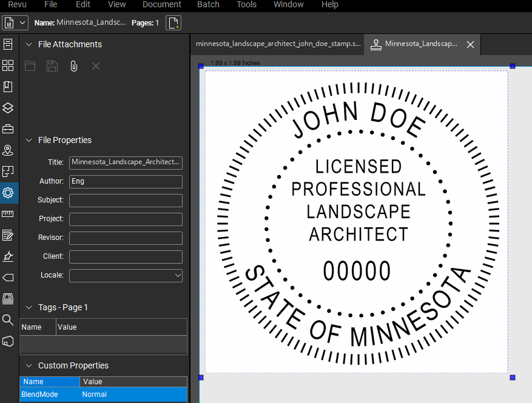Image resolution: width=532 pixels, height=403 pixels.
Task: Open the Thumbnails panel icon
Action: (8, 65)
